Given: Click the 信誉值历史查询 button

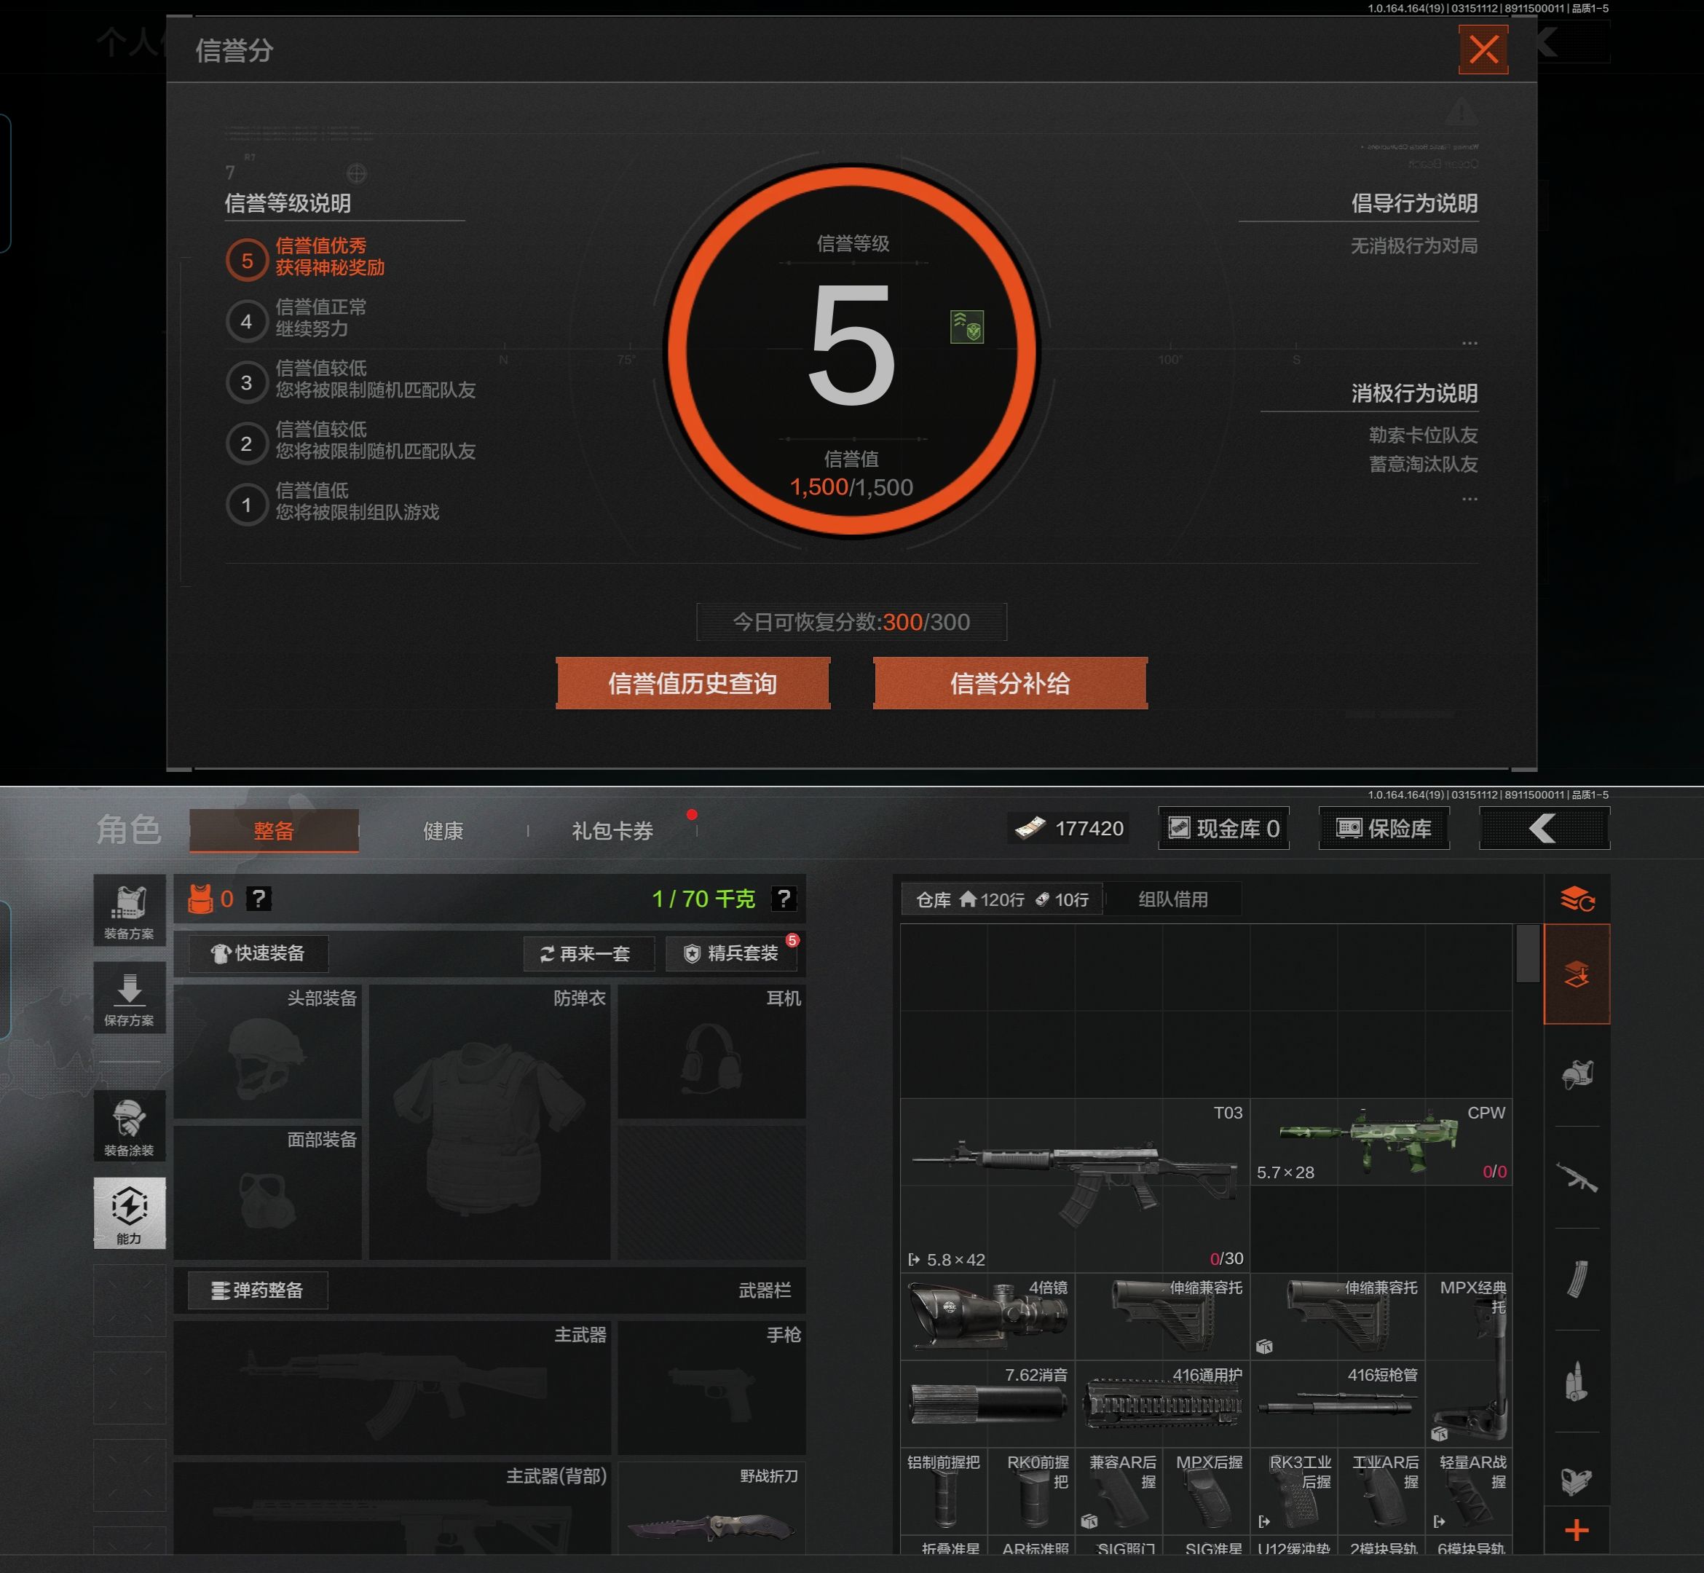Looking at the screenshot, I should point(693,684).
